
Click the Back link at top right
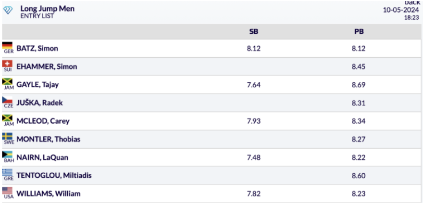(x=412, y=3)
